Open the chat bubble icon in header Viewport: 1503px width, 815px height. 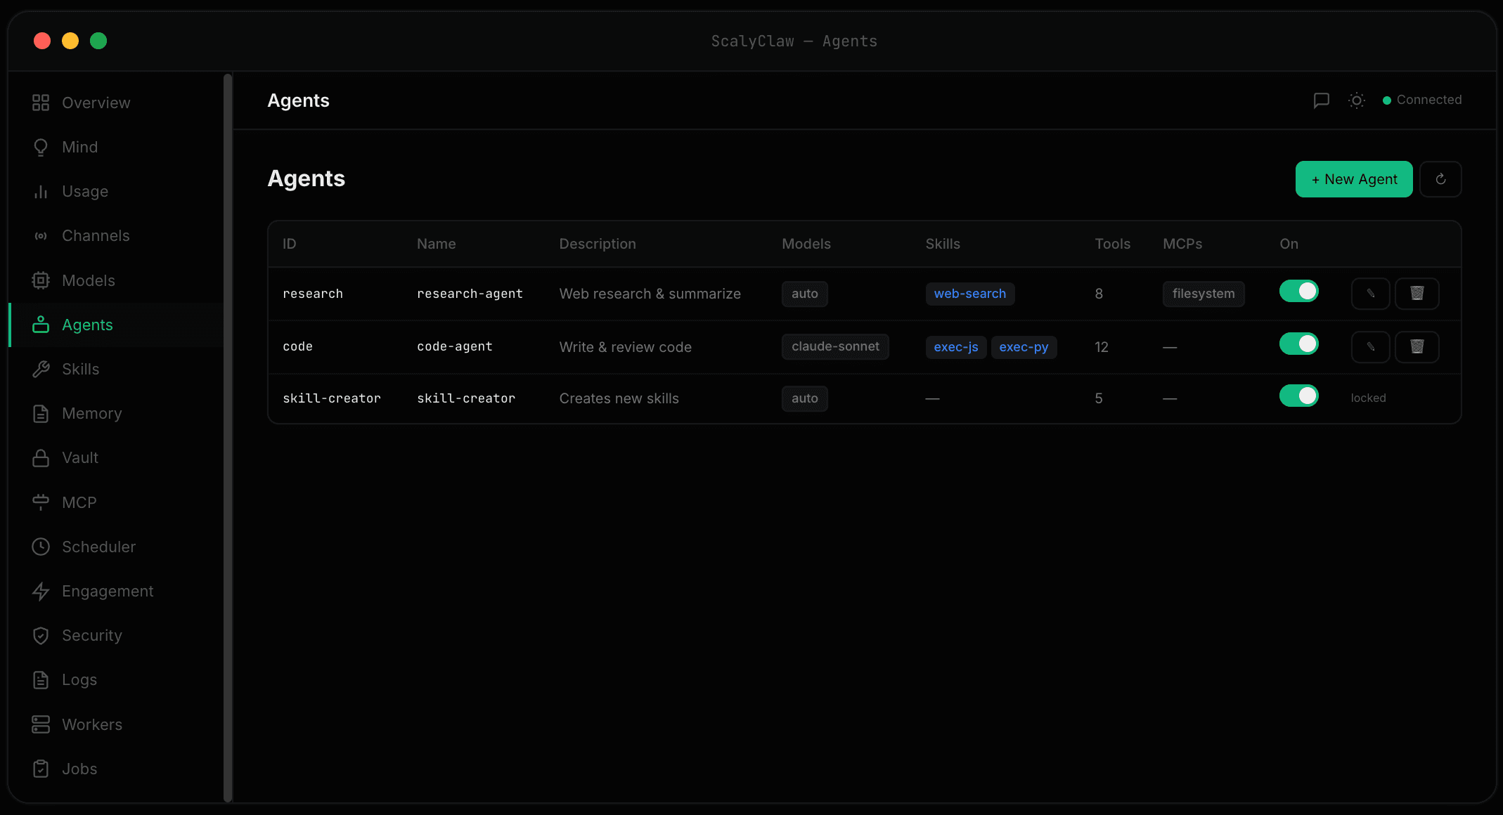pos(1322,100)
